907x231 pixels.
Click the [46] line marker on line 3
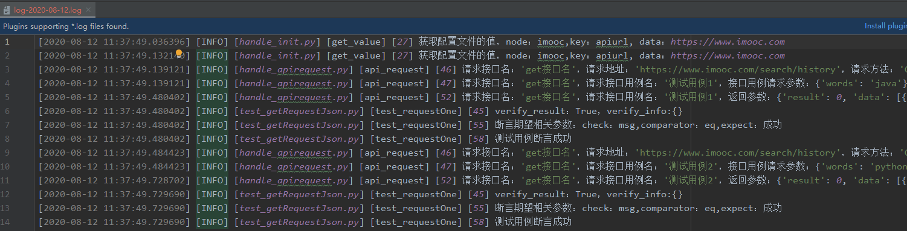point(446,69)
